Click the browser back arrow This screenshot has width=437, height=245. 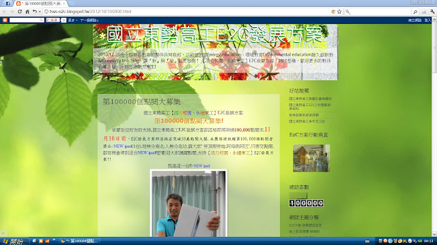pos(4,12)
